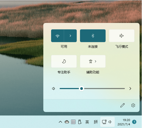Viewport: 142px width, 128px height.
Task: Click the taskbar speaker icon
Action: pyautogui.click(x=110, y=122)
